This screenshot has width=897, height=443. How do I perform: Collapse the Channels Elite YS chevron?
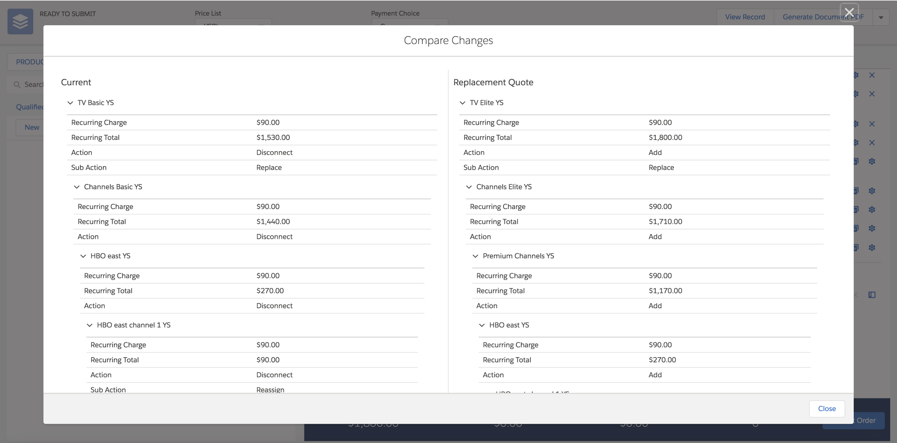469,187
